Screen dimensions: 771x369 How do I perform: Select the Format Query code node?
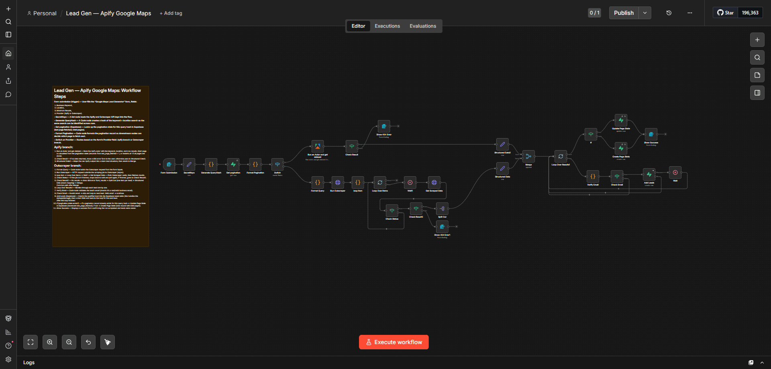pos(318,182)
